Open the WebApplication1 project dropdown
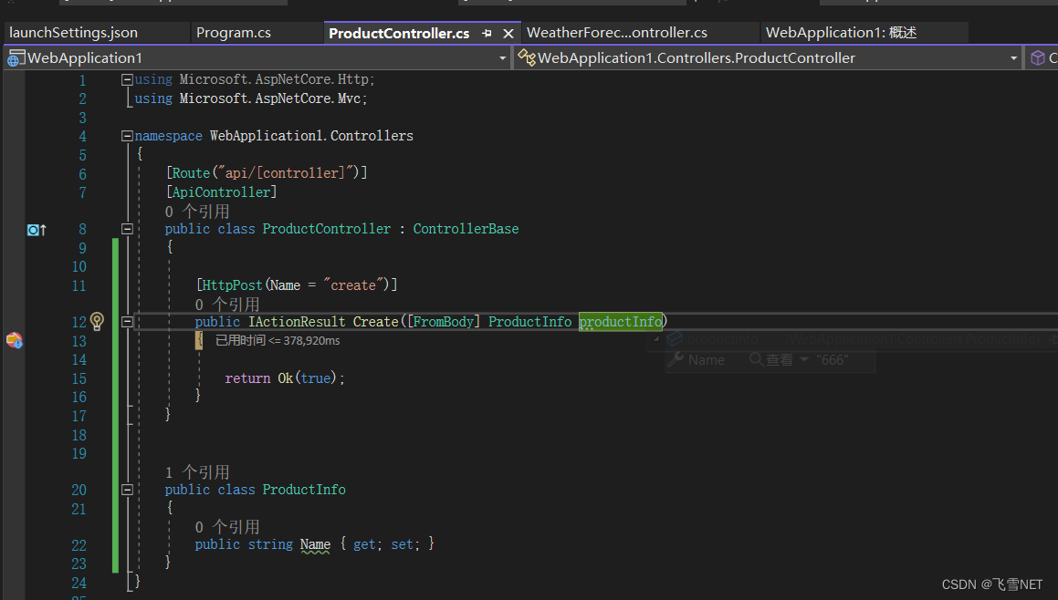1058x600 pixels. coord(501,57)
